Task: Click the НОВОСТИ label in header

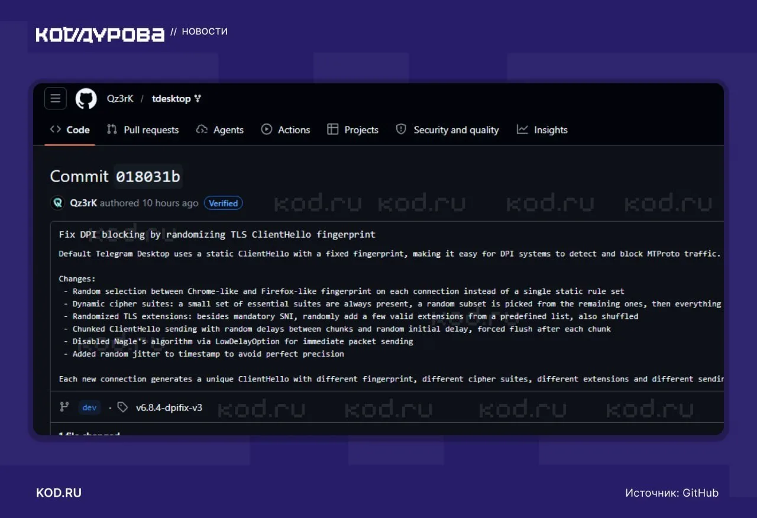Action: tap(205, 31)
